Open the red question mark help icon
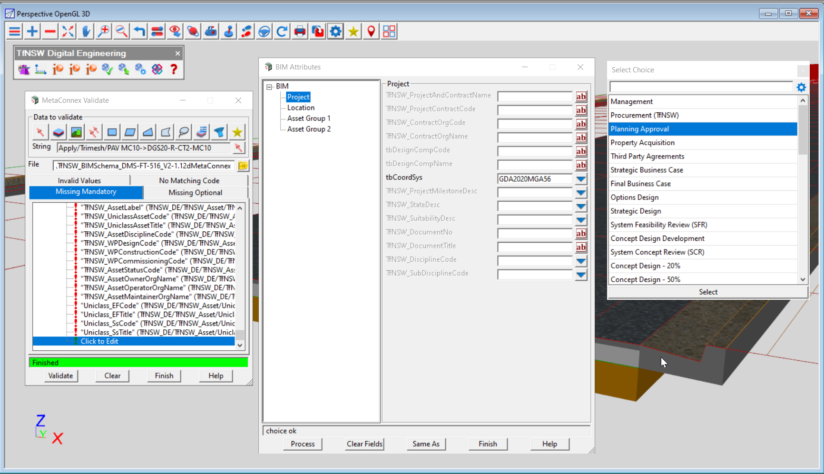Screen dimensions: 824x474 point(174,69)
